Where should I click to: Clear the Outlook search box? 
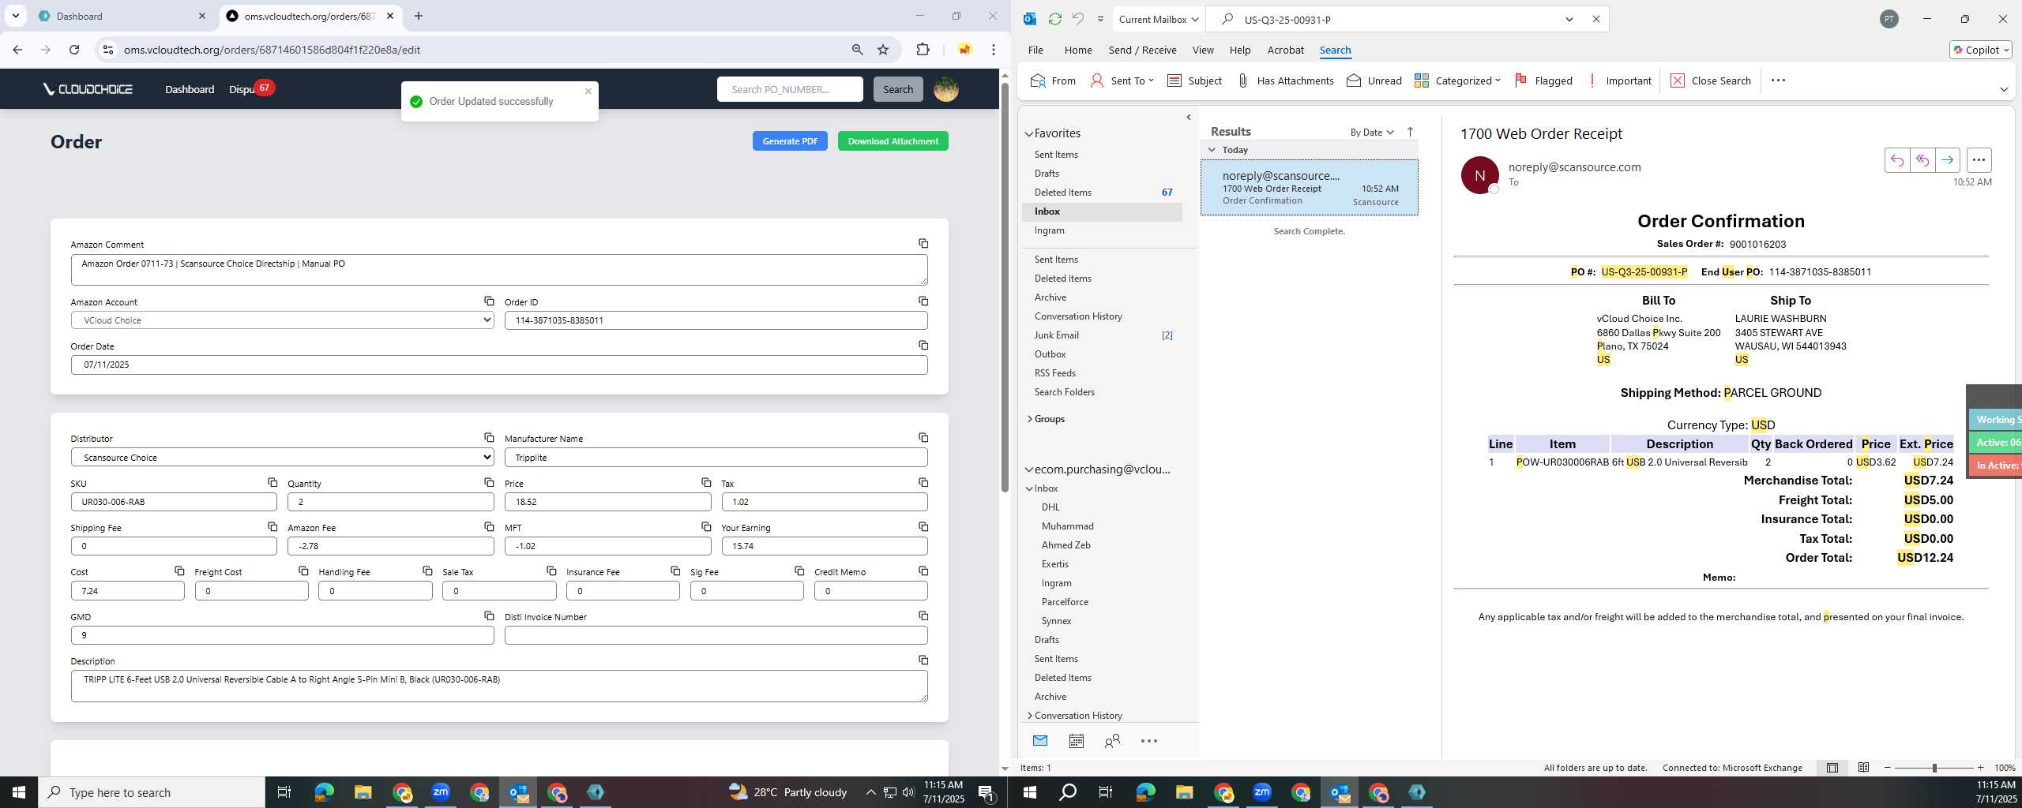coord(1595,19)
